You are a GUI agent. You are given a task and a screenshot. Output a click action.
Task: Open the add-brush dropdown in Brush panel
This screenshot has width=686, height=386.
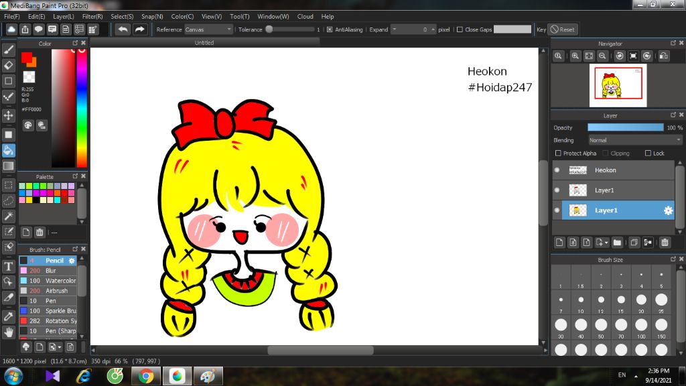(60, 347)
